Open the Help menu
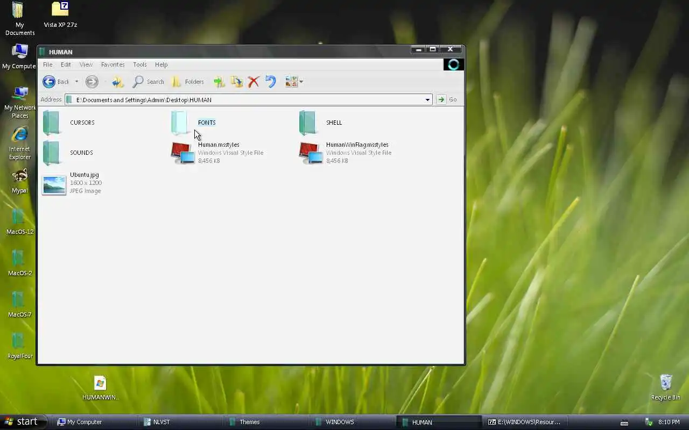The height and width of the screenshot is (430, 689). tap(161, 64)
